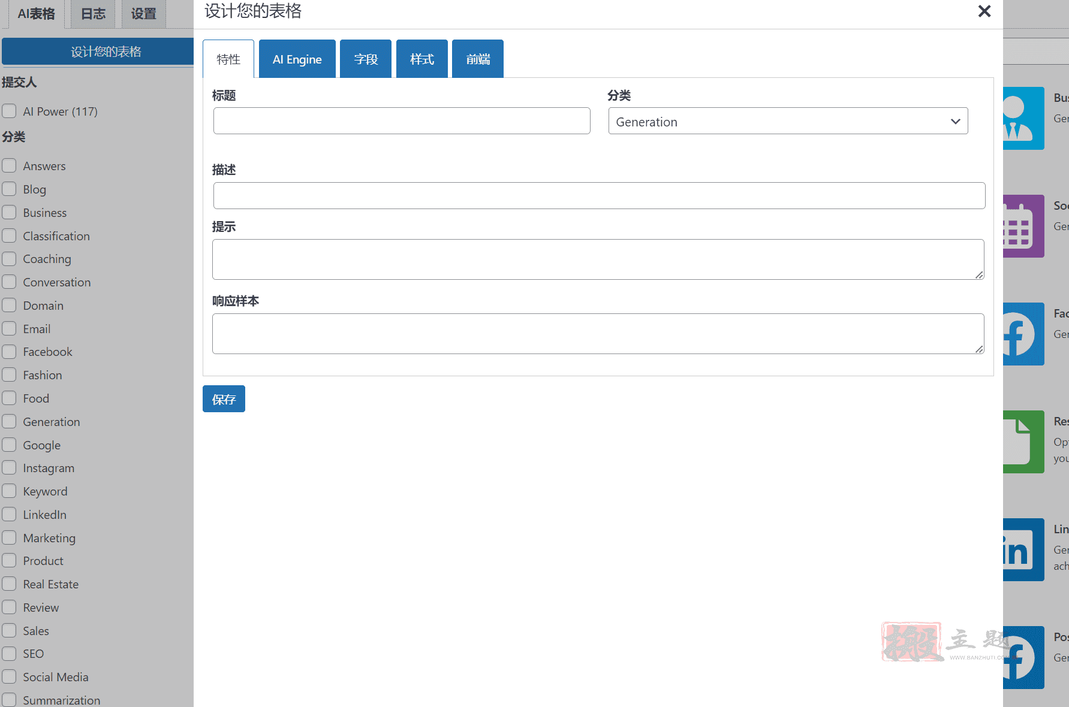This screenshot has height=707, width=1069.
Task: Enable the Business category filter
Action: [9, 212]
